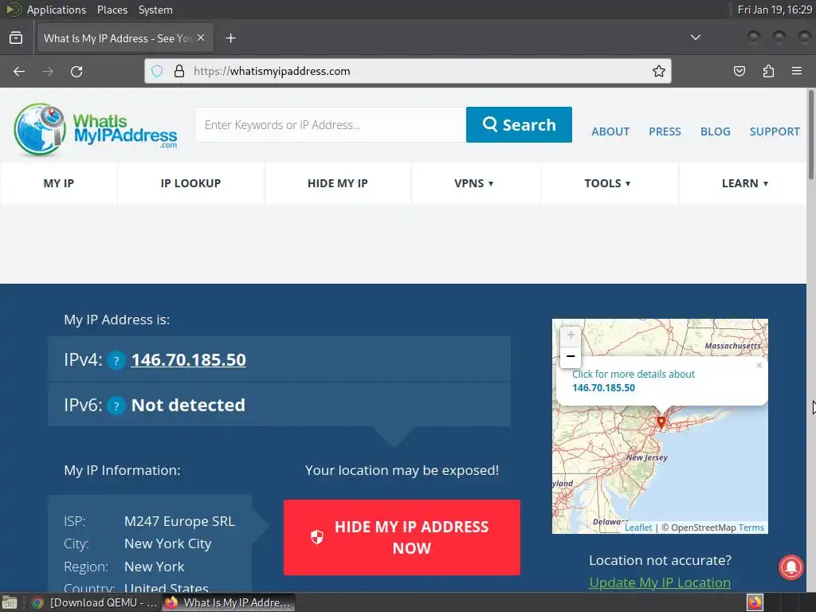Click HIDE MY IP ADDRESS NOW button
Viewport: 816px width, 612px height.
coord(402,538)
